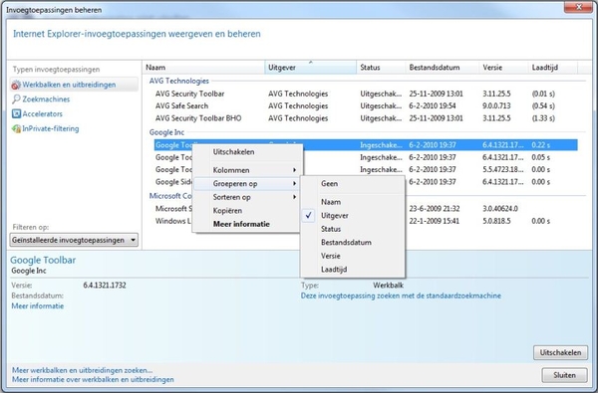Viewport: 598px width, 393px height.
Task: Click the Werkbalken en uitbreidingen icon
Action: [x=16, y=85]
